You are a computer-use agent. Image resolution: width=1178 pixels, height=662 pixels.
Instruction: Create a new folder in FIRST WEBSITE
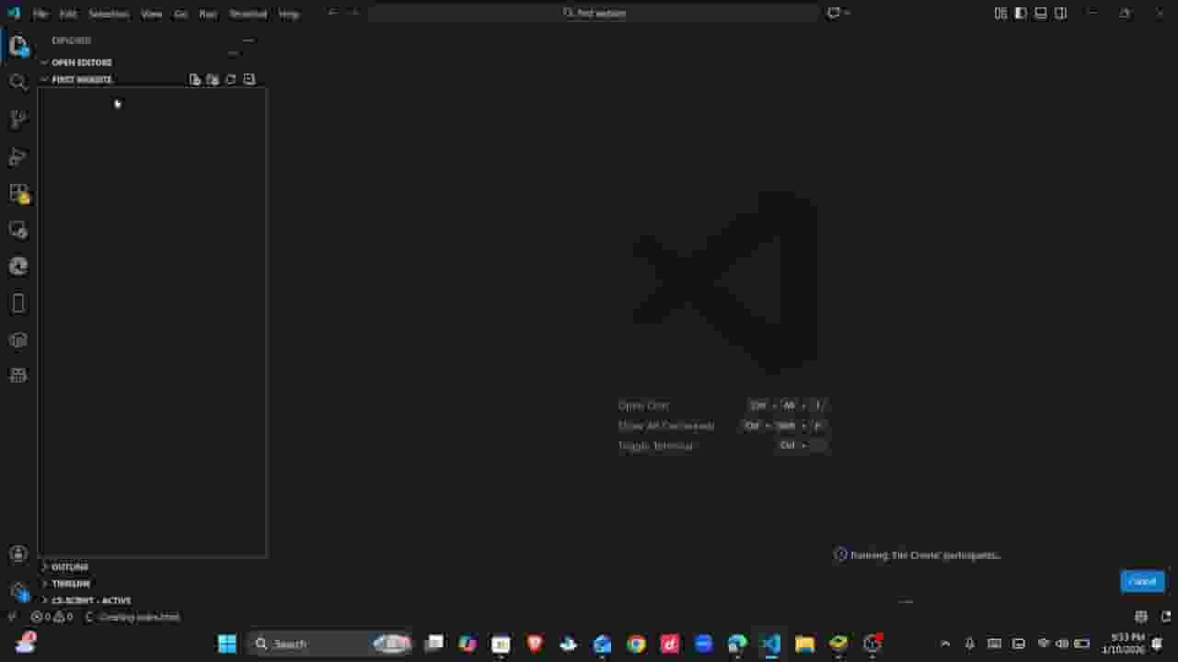[x=213, y=80]
